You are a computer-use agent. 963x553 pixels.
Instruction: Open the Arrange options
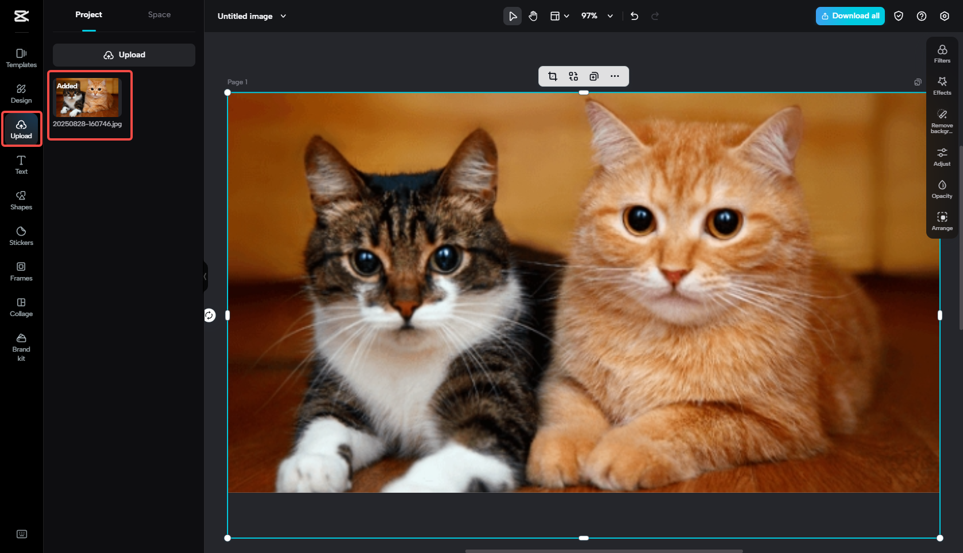click(x=942, y=221)
